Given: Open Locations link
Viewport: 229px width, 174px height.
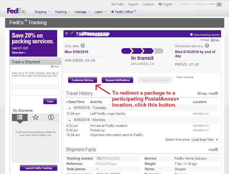Looking at the screenshot, I should coord(148,4).
